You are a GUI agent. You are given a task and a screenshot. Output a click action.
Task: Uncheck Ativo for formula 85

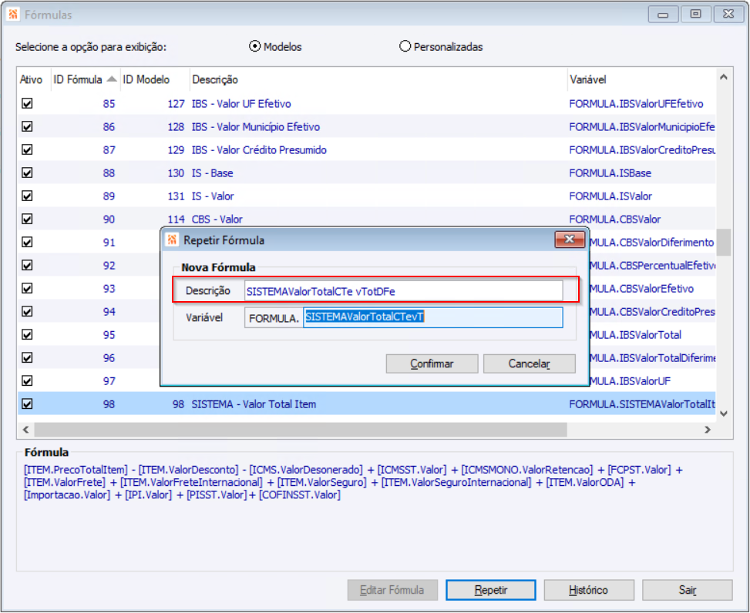point(27,103)
